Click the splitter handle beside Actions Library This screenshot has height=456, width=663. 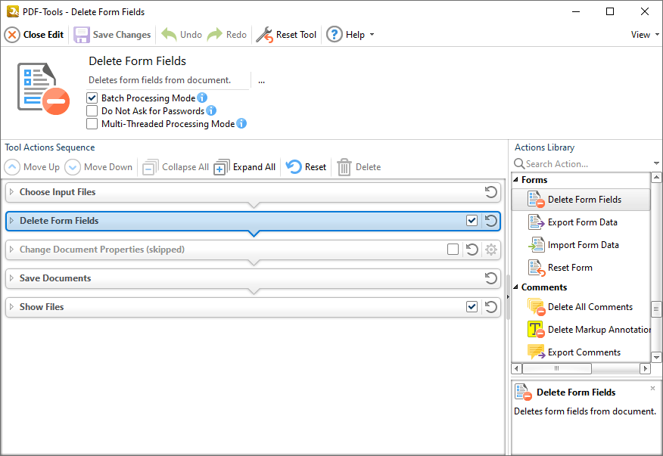(508, 297)
